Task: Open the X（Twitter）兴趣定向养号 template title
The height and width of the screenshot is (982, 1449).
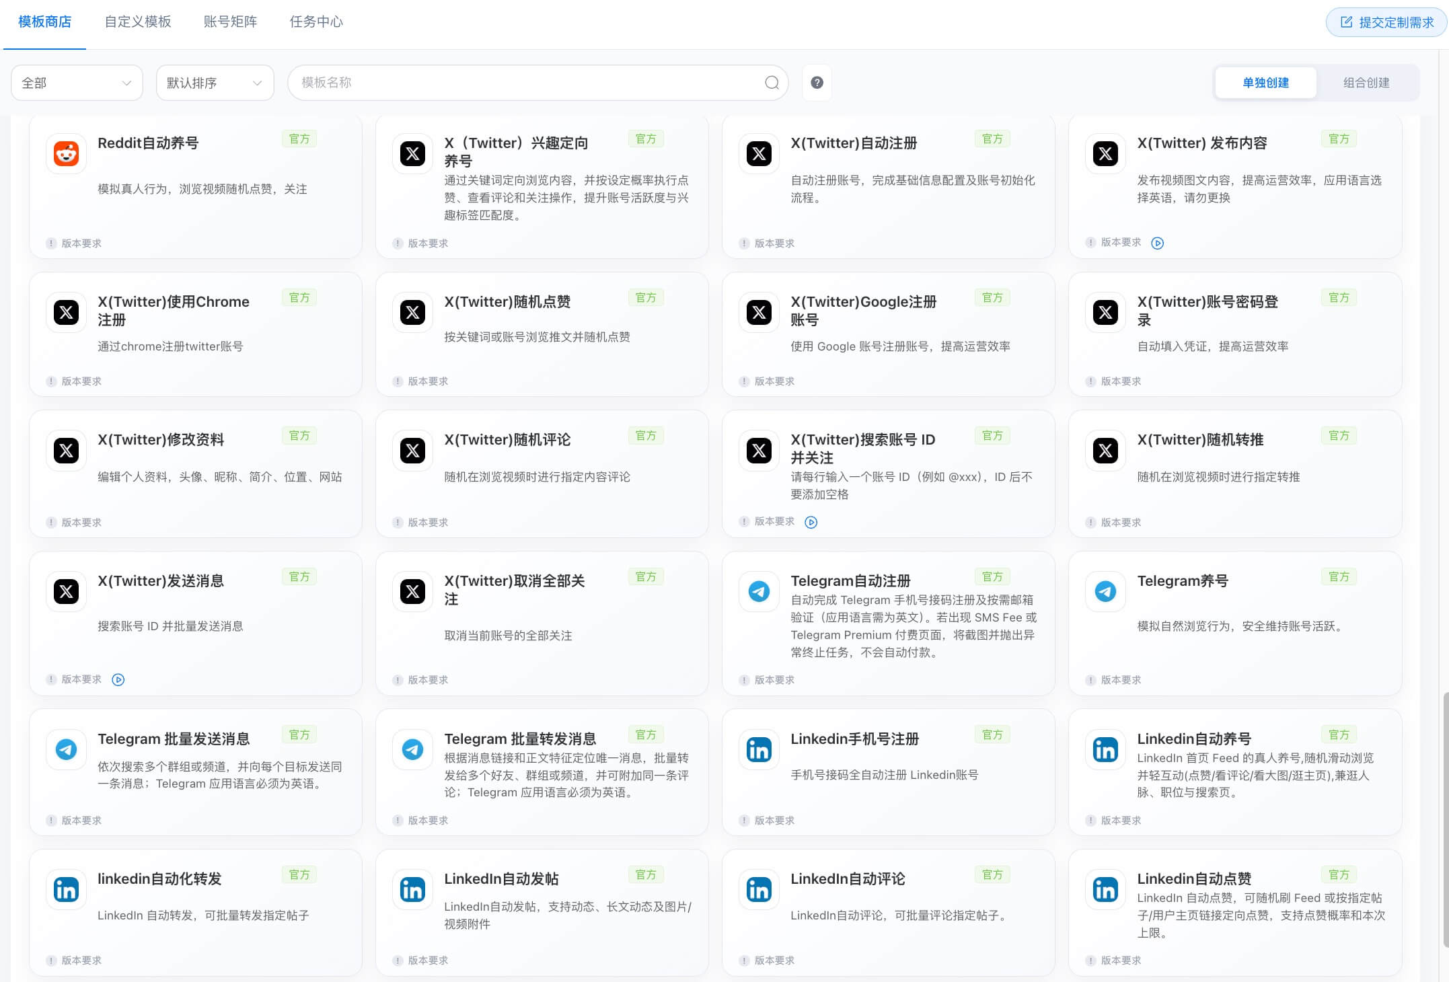Action: pos(516,151)
